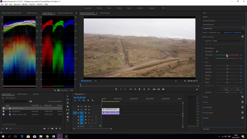
Task: Open Program monitor zoom level dropdown
Action: click(x=98, y=81)
